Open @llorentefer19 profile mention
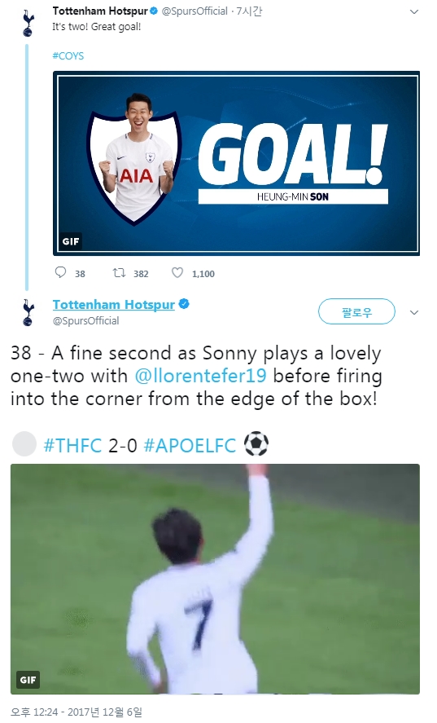The image size is (437, 723). point(201,375)
